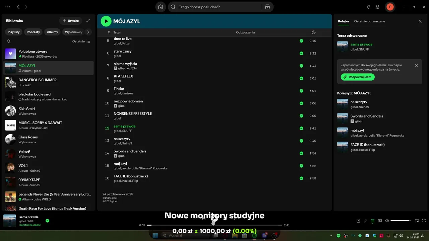The image size is (429, 241).
Task: Open the Krize artist link on time to live
Action: (x=126, y=44)
